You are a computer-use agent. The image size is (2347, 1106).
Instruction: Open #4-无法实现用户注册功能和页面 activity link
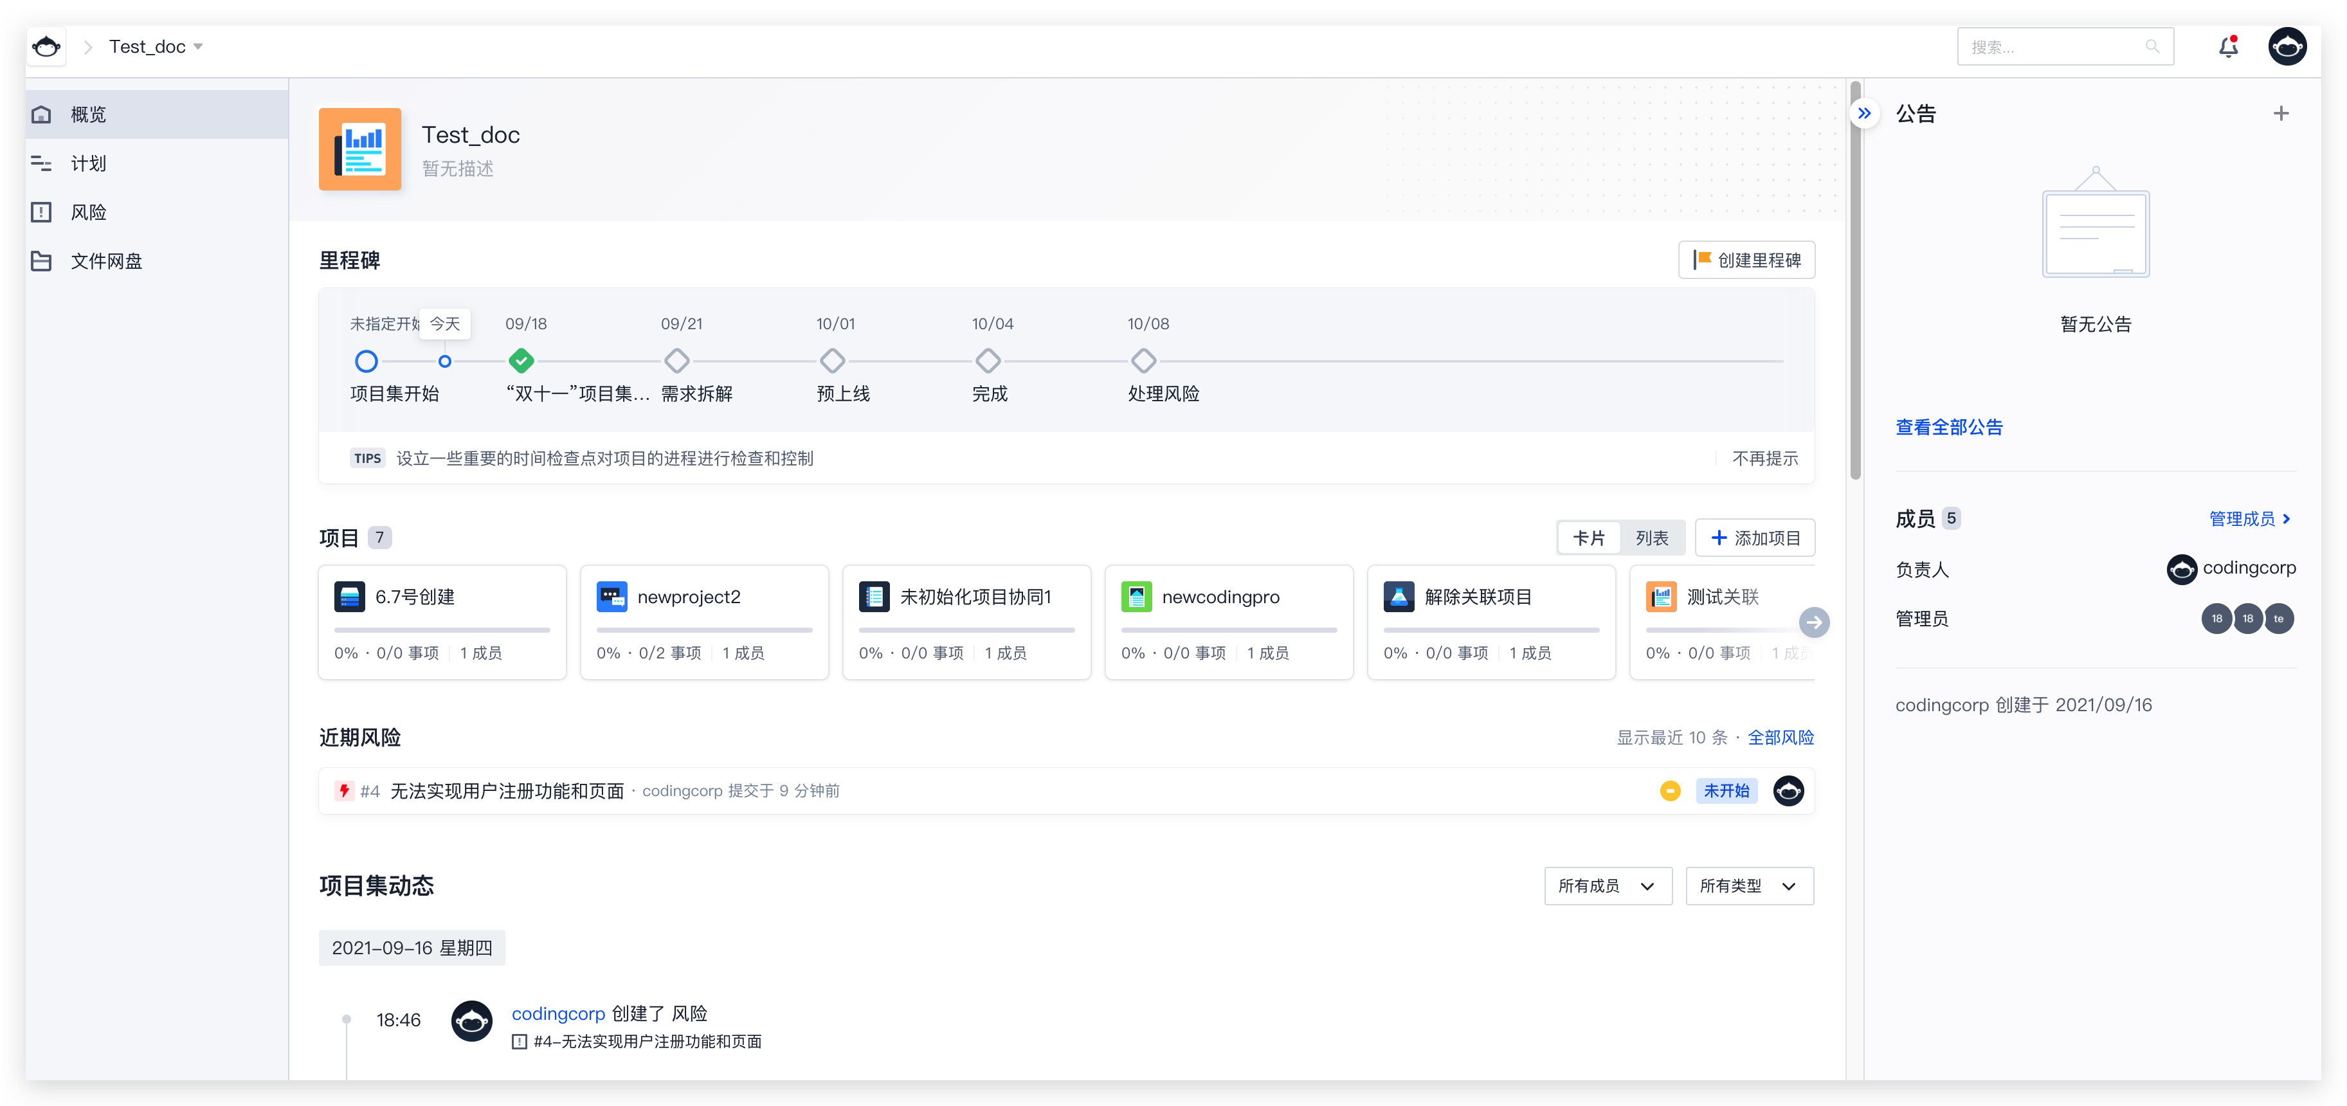click(x=647, y=1041)
